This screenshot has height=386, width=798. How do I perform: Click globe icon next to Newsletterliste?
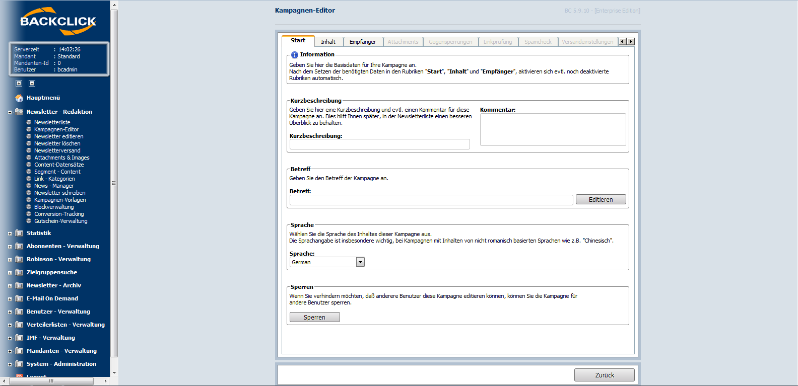29,122
